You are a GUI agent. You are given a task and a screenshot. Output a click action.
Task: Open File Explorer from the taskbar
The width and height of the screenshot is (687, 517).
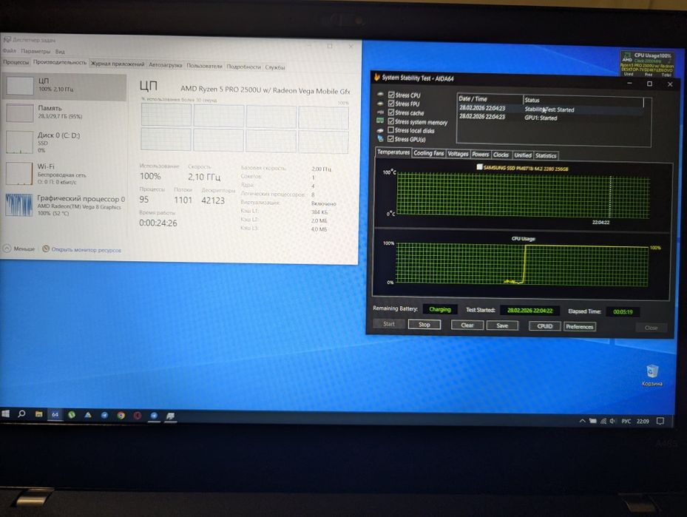(x=38, y=414)
